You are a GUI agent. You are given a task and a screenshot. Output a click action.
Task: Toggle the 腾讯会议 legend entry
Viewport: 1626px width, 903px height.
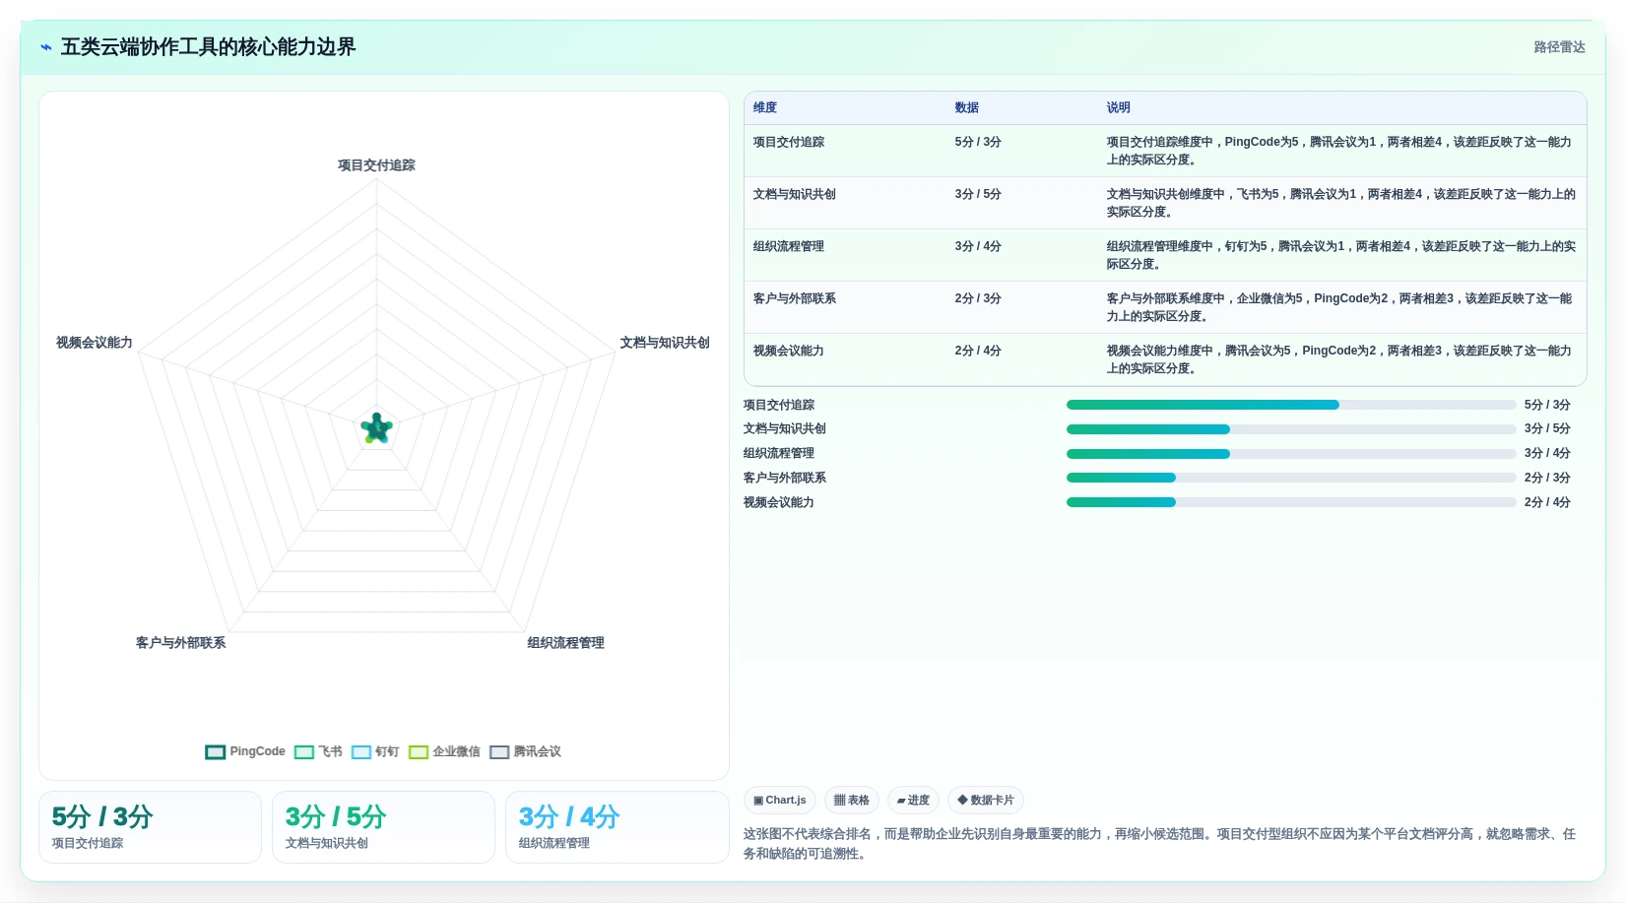click(525, 751)
